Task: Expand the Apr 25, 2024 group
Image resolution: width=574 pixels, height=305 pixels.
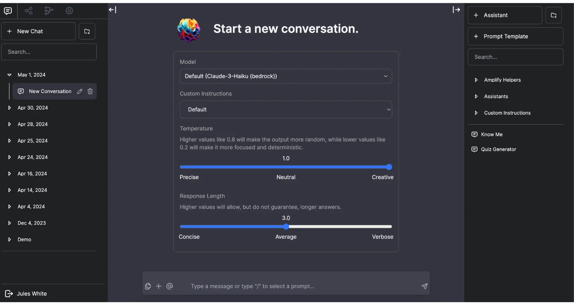Action: [10, 141]
